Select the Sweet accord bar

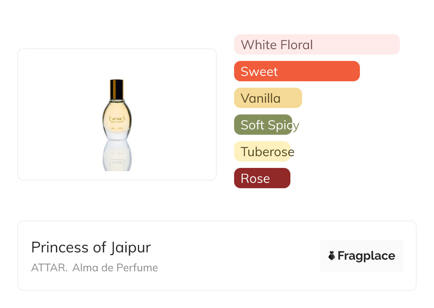coord(296,71)
